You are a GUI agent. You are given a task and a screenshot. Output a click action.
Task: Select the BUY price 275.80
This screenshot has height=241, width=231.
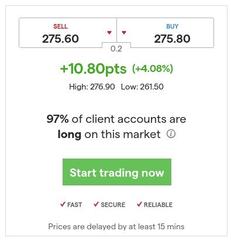coord(172,39)
